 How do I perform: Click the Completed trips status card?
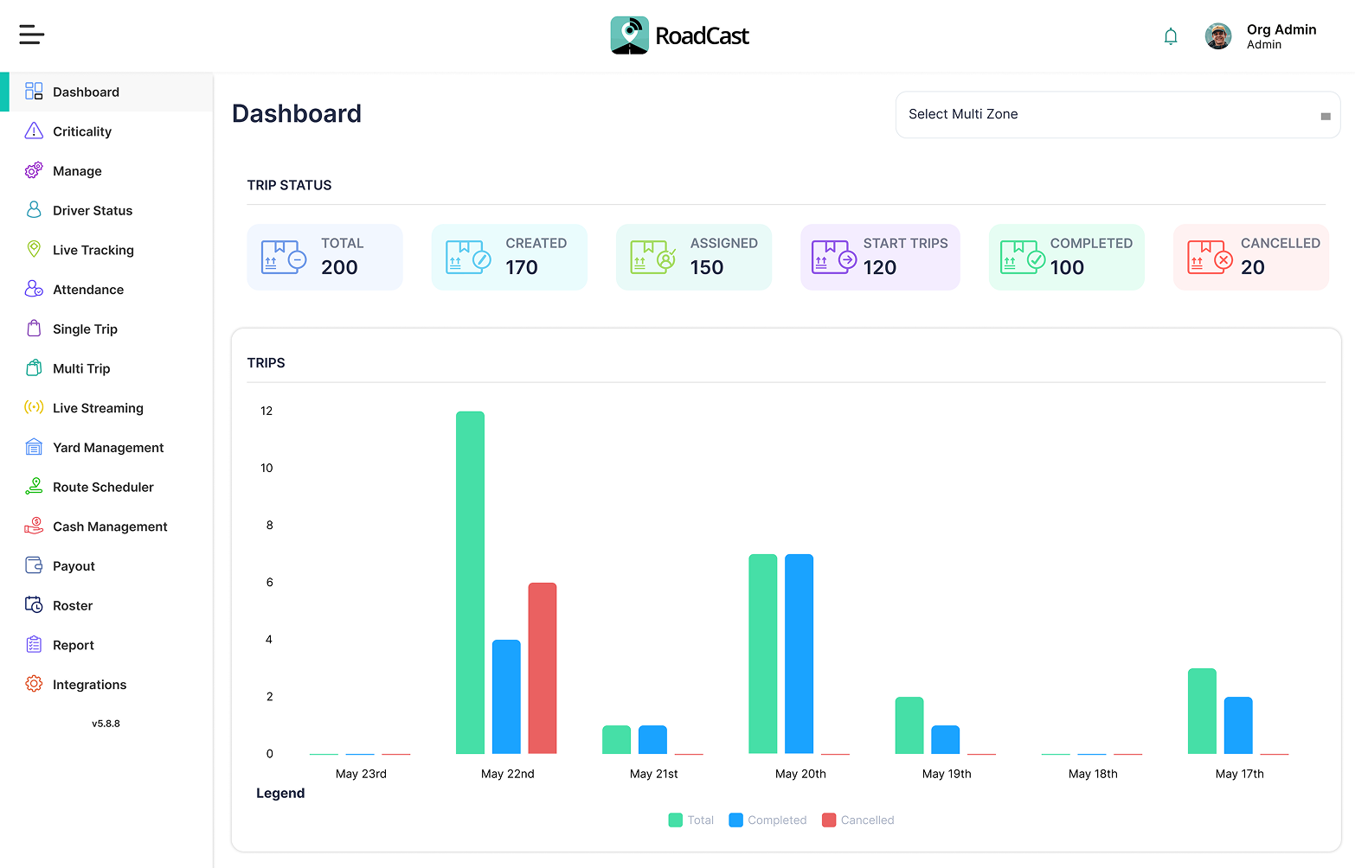1066,257
